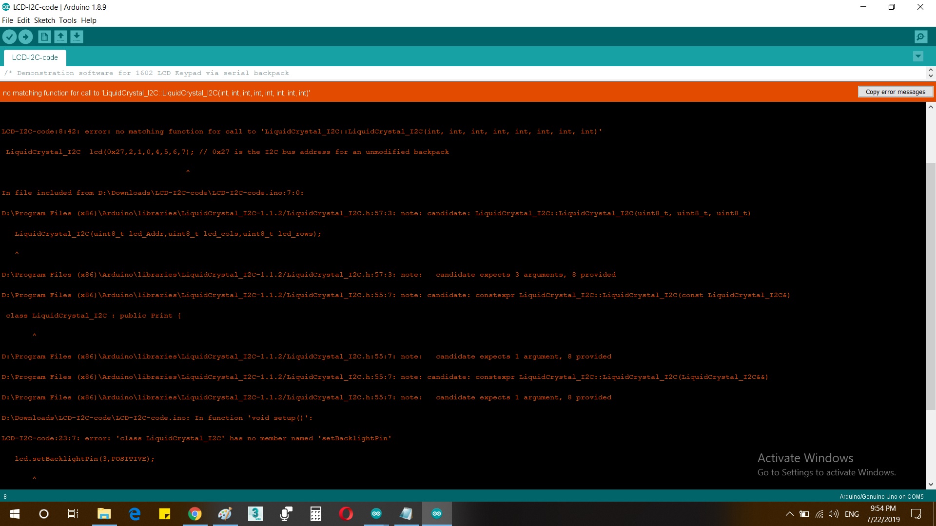Create a new sketch with New icon
Viewport: 936px width, 526px height.
click(44, 37)
